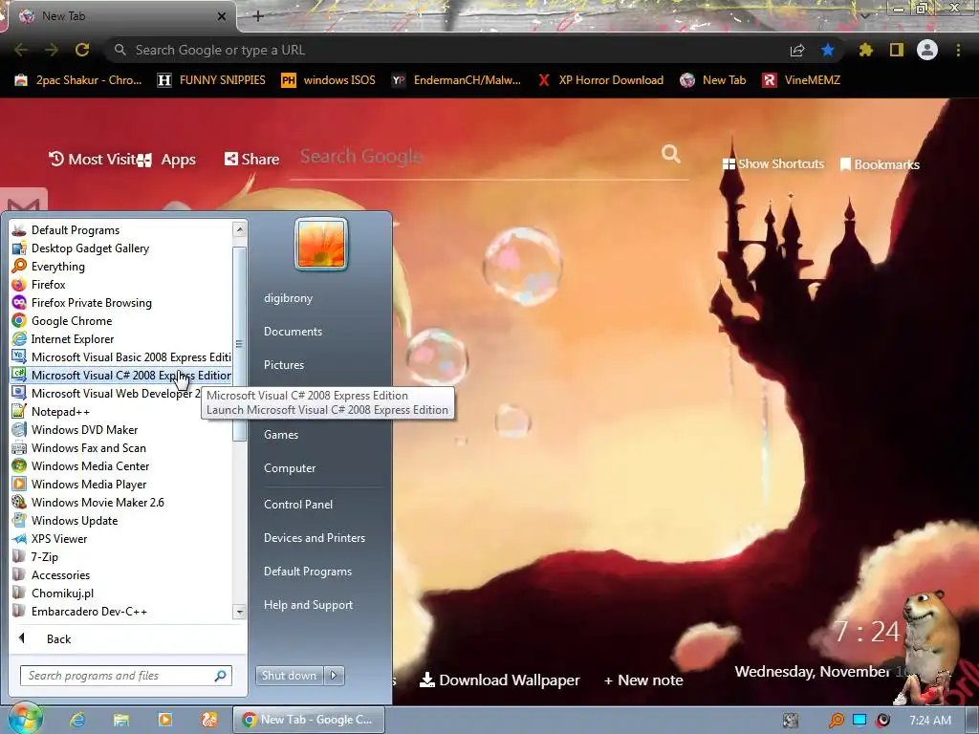
Task: Open the Chrome extensions puzzle icon
Action: pyautogui.click(x=866, y=50)
